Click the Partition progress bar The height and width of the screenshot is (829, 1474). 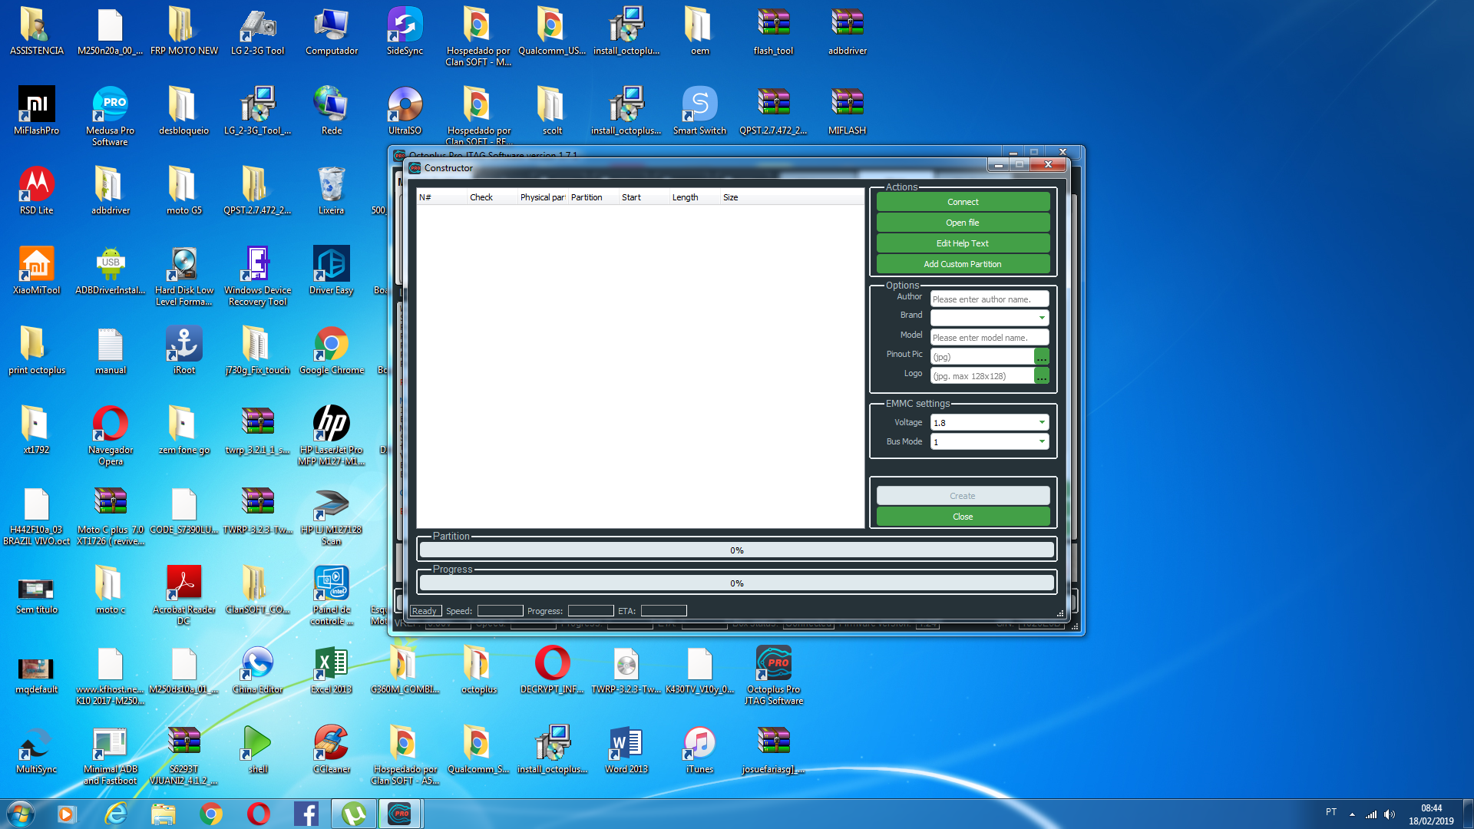click(x=737, y=550)
